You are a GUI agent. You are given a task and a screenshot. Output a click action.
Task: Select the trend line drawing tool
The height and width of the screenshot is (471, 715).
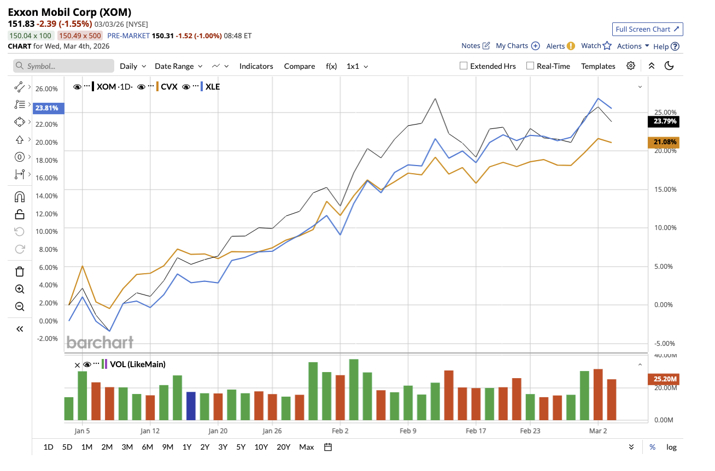click(19, 86)
